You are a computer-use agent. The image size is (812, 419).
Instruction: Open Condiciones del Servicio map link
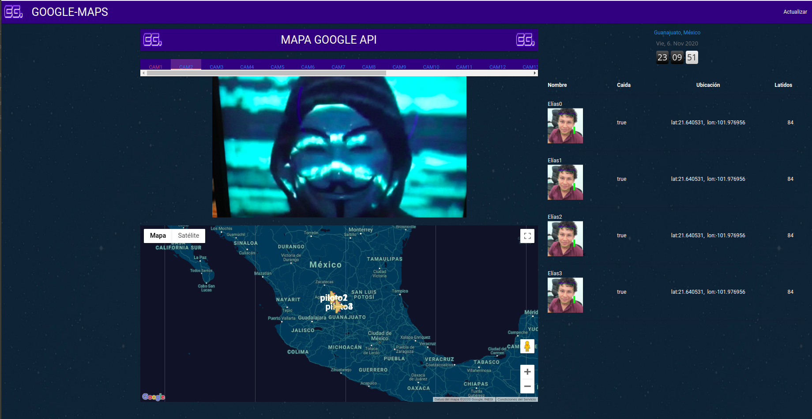517,399
